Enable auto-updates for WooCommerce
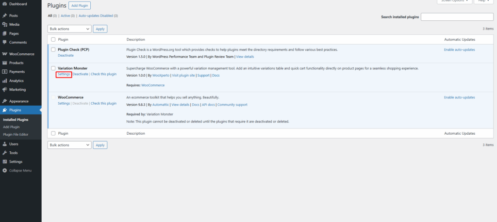The width and height of the screenshot is (497, 222). pos(459,97)
